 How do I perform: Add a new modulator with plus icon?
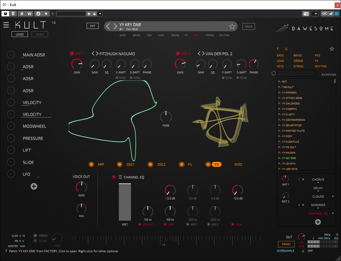34,186
